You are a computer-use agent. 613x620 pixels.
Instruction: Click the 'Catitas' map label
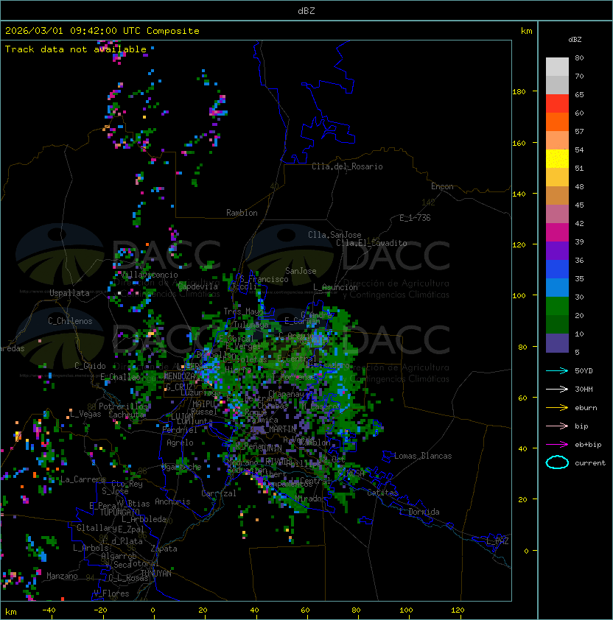point(382,493)
